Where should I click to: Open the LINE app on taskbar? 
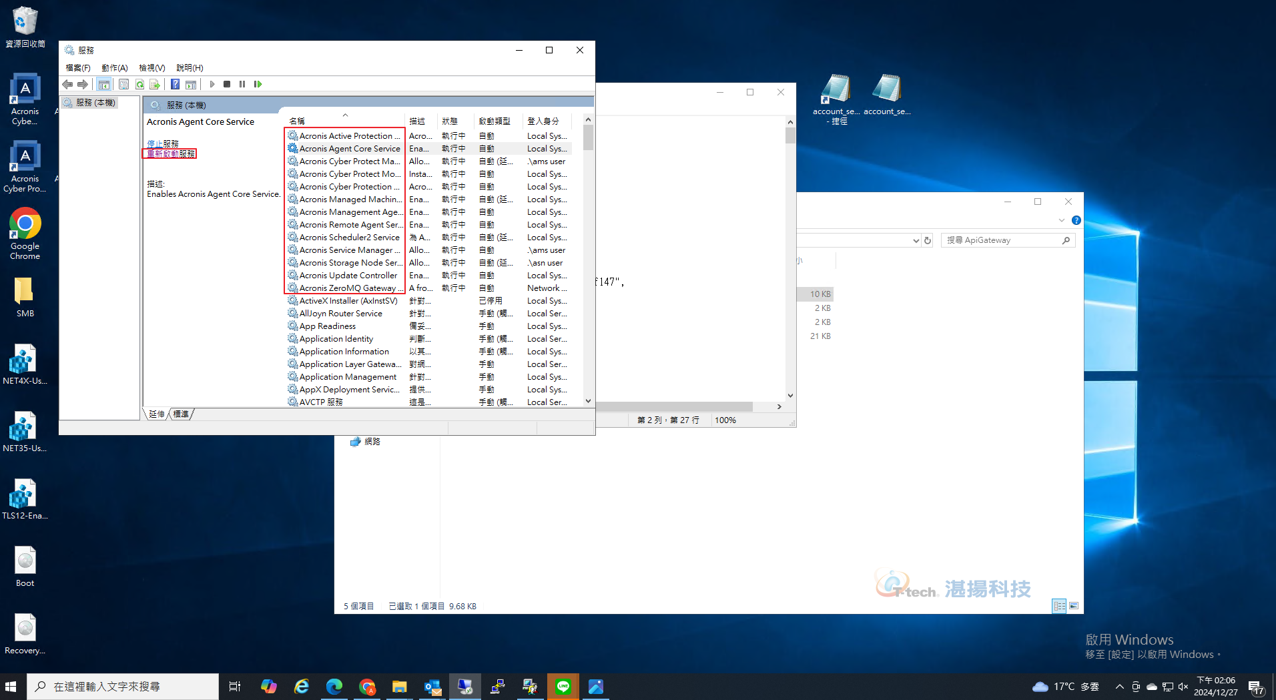pos(563,687)
